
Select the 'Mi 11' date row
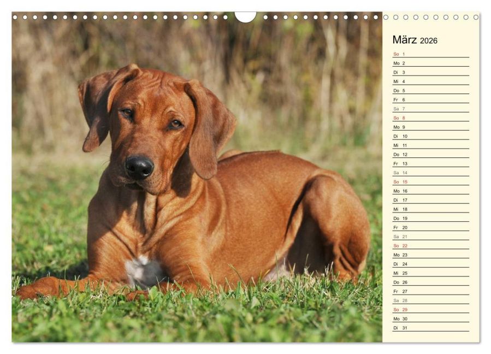pyautogui.click(x=430, y=145)
